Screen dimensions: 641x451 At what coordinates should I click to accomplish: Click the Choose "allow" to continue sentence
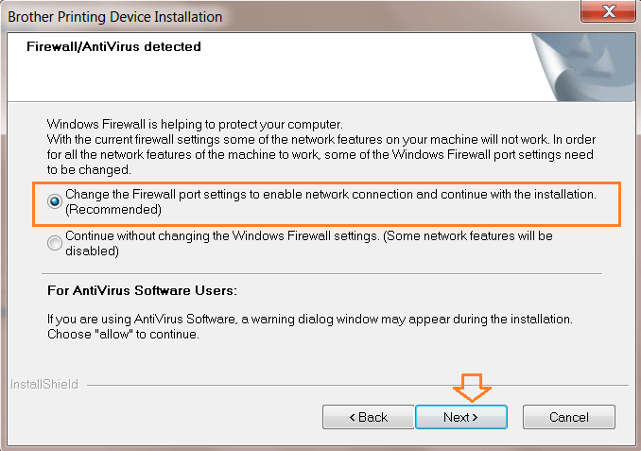(124, 334)
